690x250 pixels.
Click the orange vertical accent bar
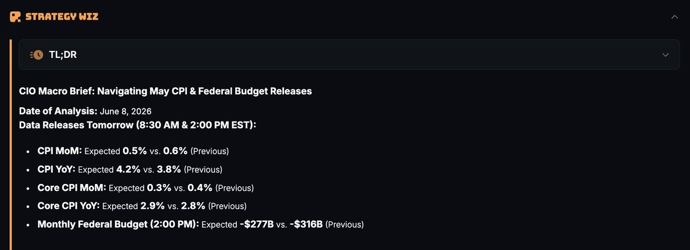11,144
